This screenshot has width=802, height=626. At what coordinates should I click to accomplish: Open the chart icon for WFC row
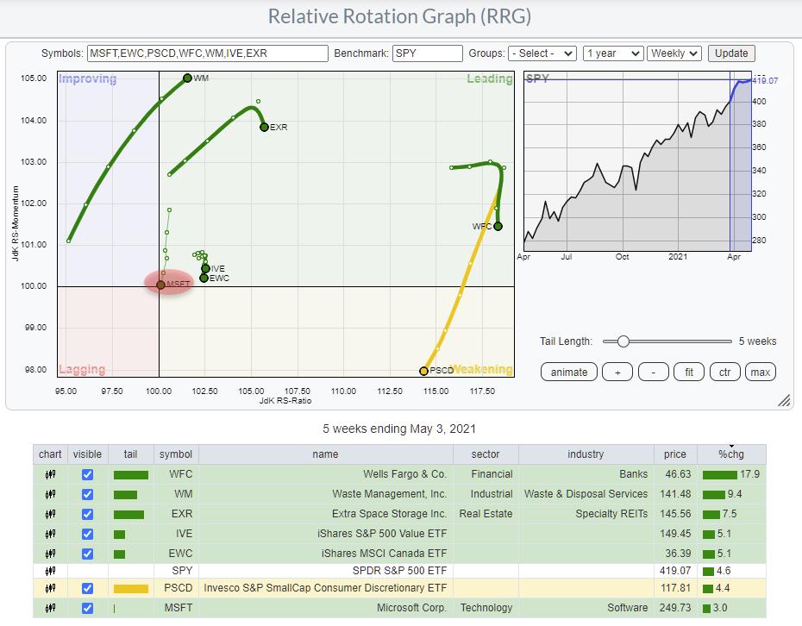click(x=50, y=474)
